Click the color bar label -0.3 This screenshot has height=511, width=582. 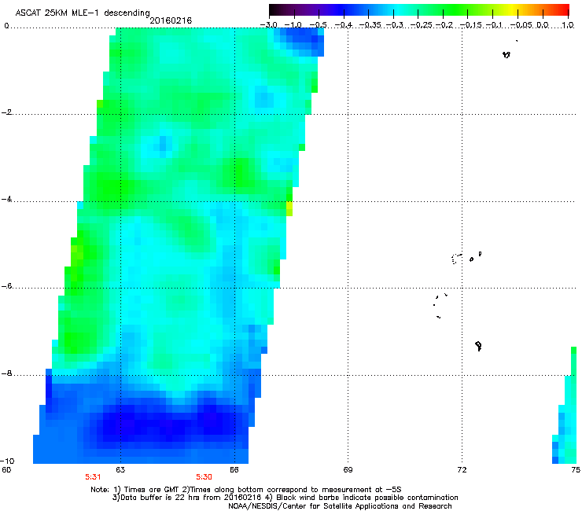pos(395,25)
